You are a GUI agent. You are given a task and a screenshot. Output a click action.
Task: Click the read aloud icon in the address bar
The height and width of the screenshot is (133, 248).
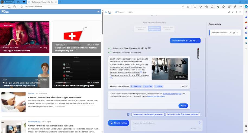coord(183,7)
